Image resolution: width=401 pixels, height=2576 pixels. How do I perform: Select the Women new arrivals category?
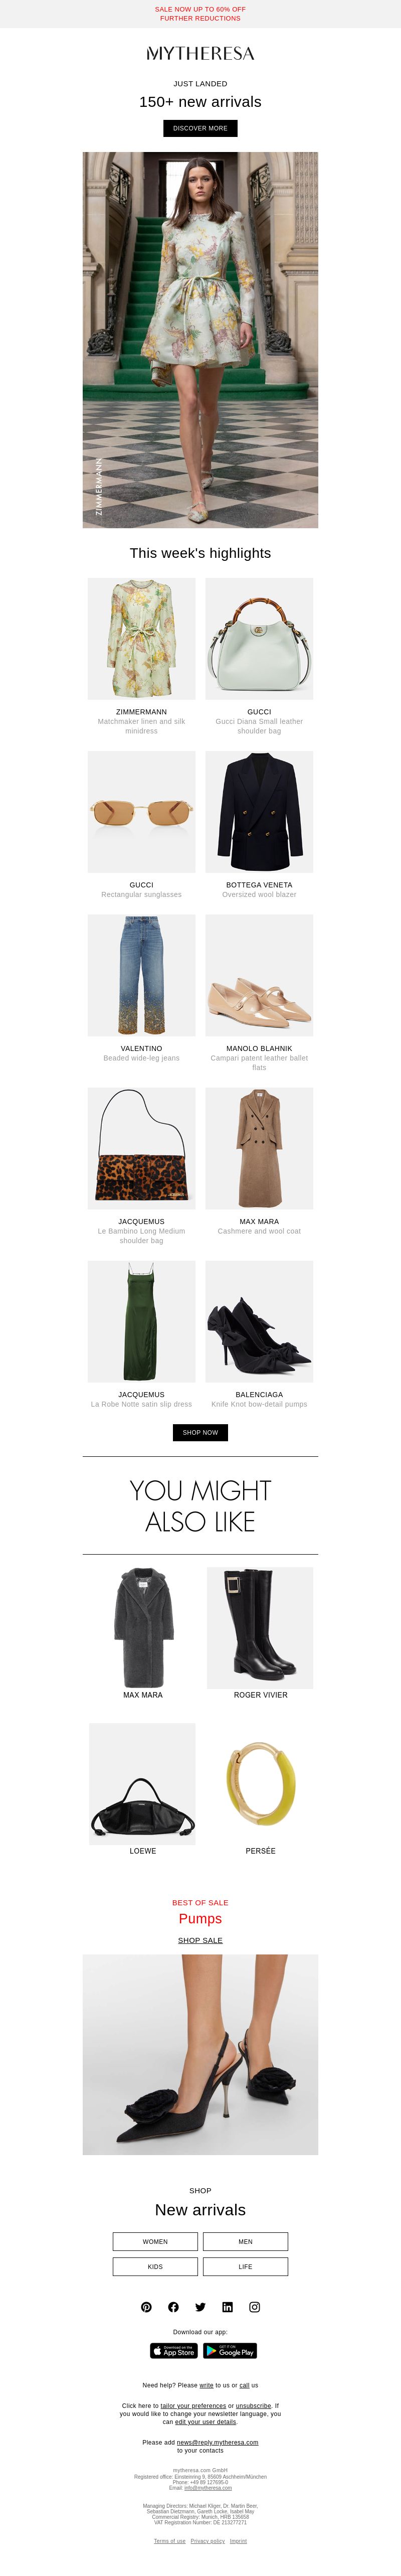tap(155, 2241)
